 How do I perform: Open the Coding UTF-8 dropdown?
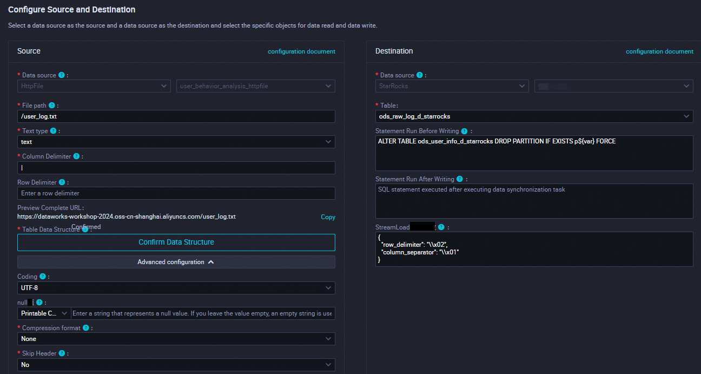tap(176, 288)
